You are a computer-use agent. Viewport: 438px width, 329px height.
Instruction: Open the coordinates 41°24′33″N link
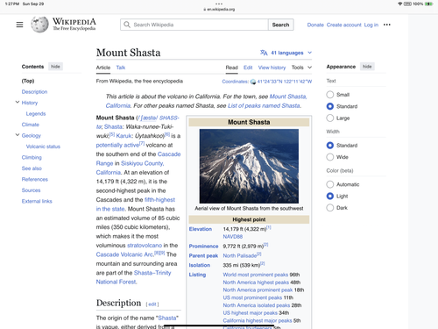[x=285, y=82]
